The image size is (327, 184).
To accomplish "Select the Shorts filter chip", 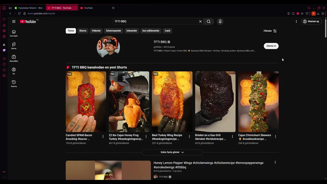I will click(83, 31).
